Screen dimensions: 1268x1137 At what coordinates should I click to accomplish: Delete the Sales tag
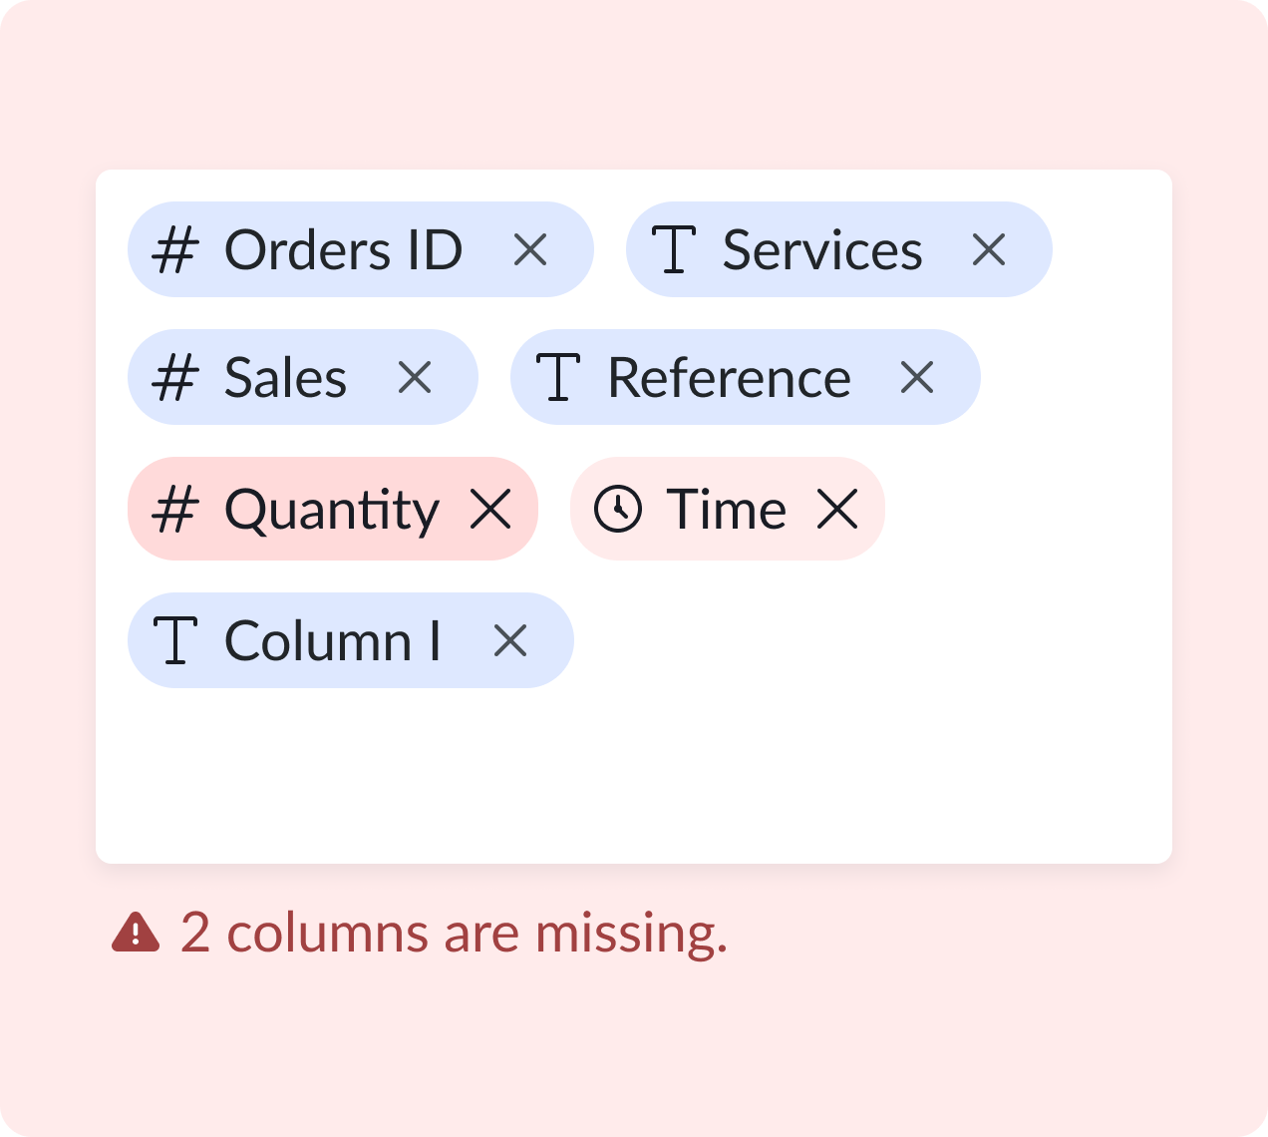click(x=415, y=377)
